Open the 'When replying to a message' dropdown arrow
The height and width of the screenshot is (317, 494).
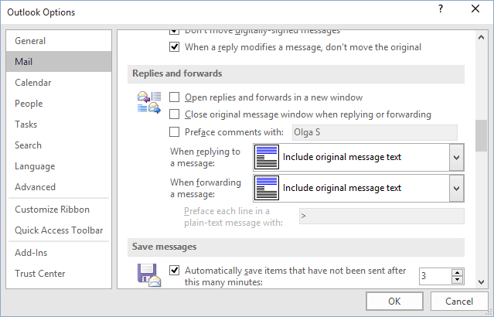click(457, 157)
